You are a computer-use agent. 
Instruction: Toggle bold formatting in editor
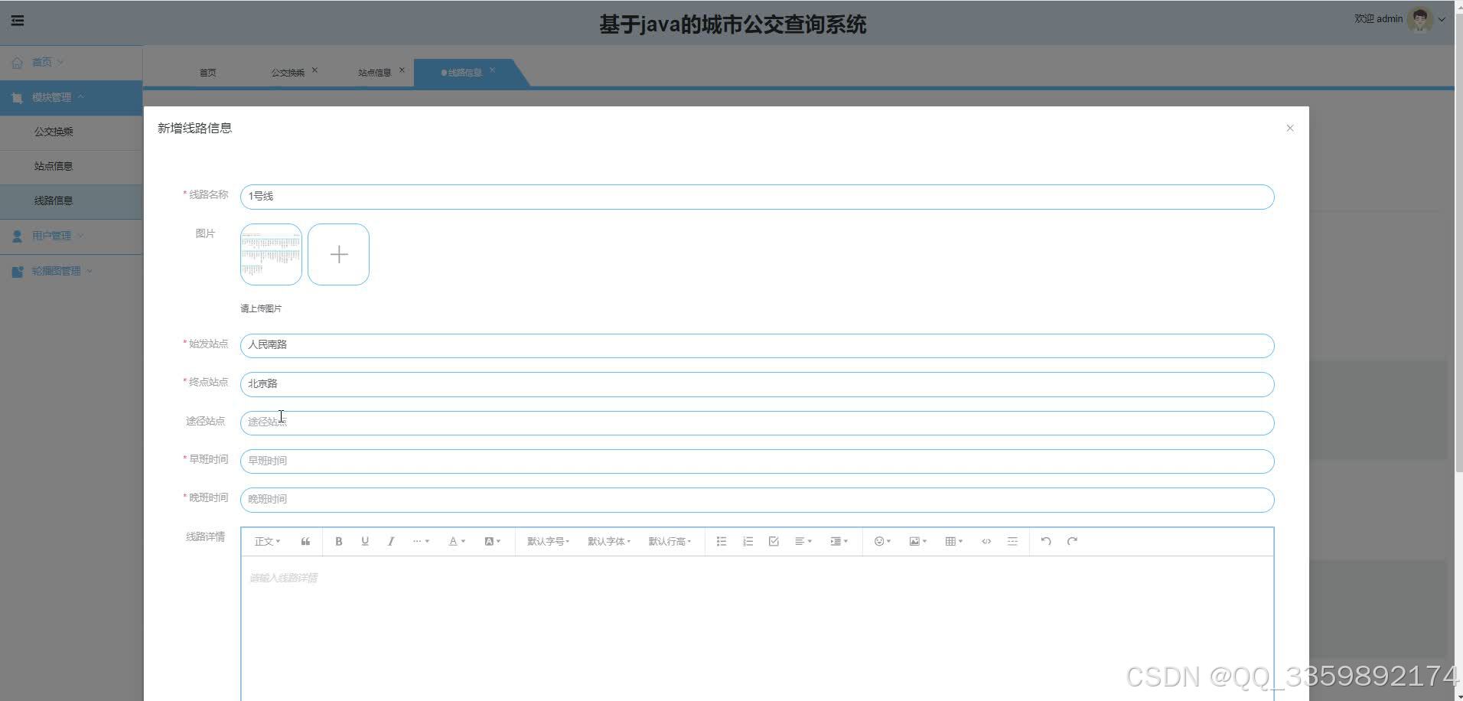(x=339, y=541)
